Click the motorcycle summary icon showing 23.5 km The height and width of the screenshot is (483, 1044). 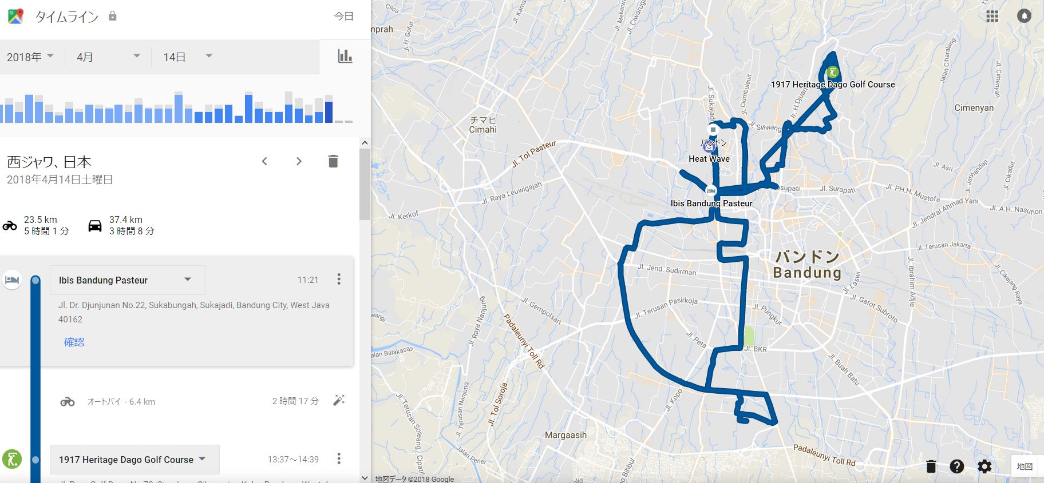(x=10, y=225)
